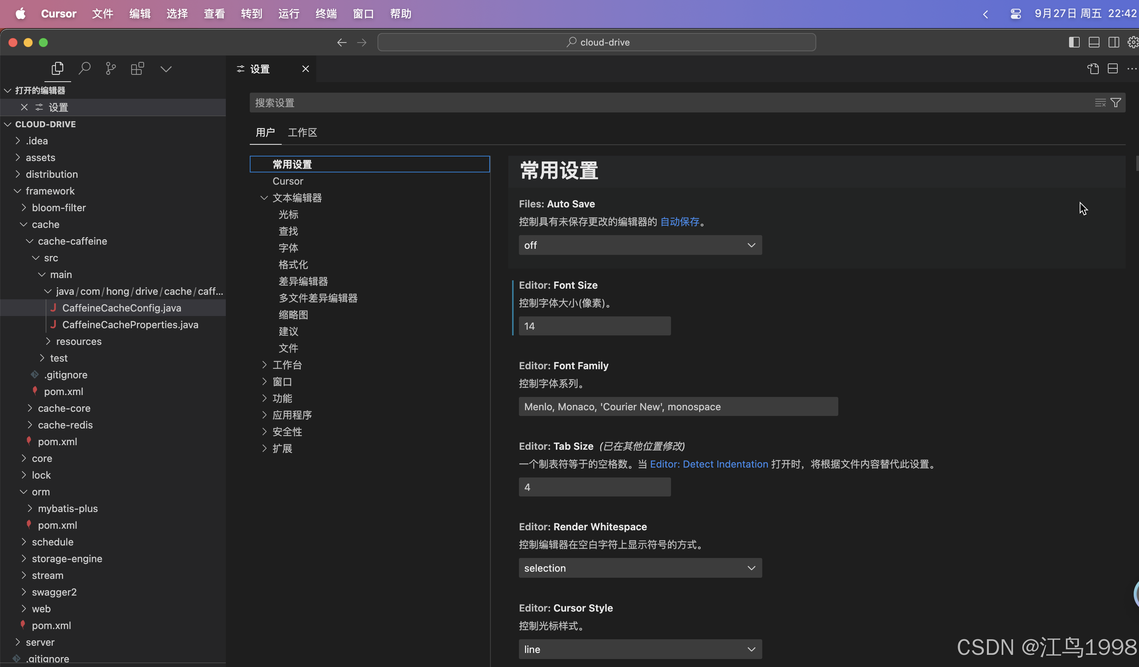The height and width of the screenshot is (667, 1139).
Task: Expand the assets folder
Action: (17, 158)
